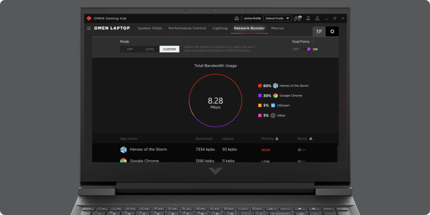This screenshot has height=215, width=430.
Task: Click the Dual Force info icon
Action: pos(313,42)
